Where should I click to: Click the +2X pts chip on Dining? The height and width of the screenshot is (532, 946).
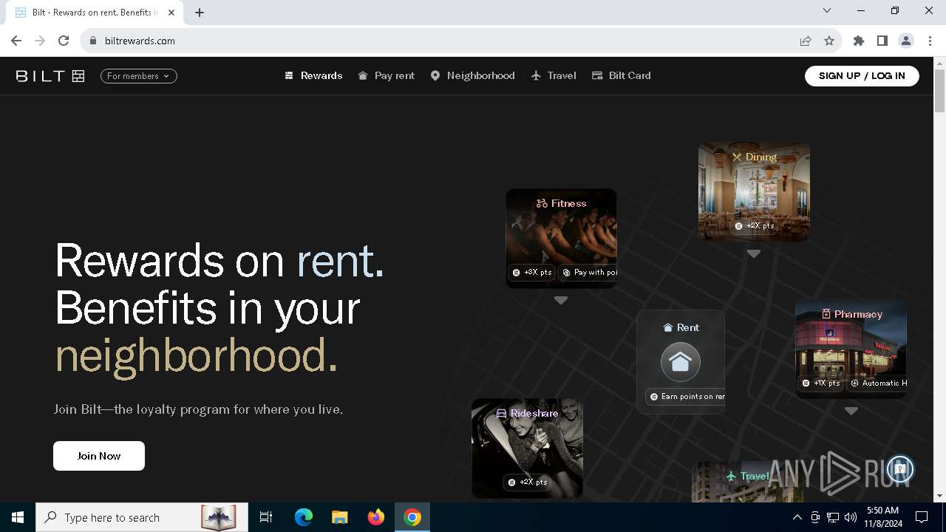(754, 226)
